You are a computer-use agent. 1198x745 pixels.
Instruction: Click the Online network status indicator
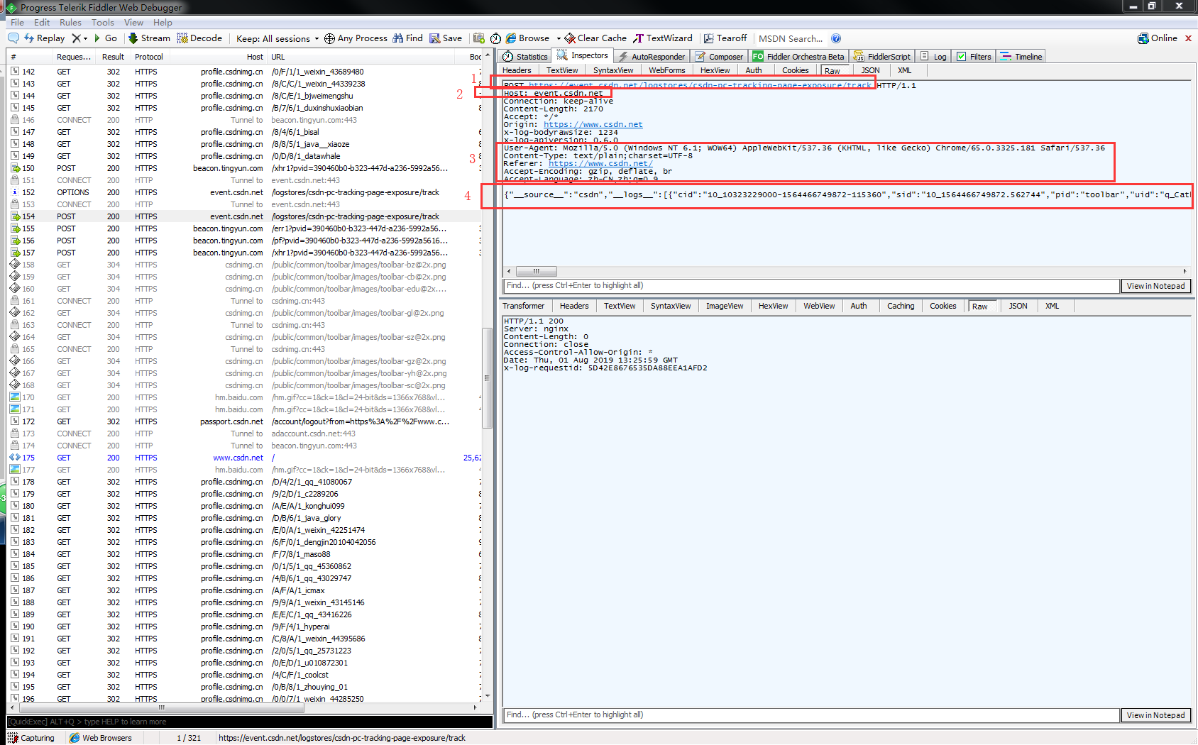1158,38
